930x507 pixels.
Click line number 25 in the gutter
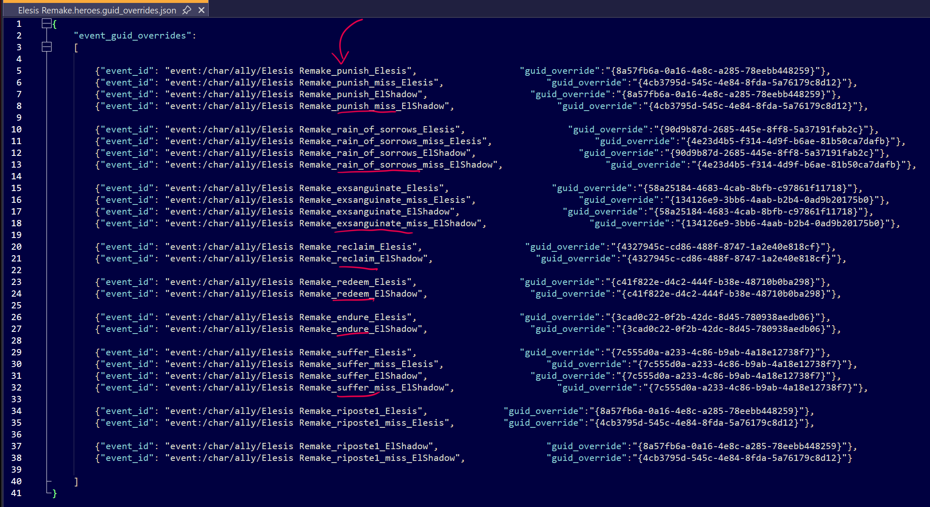click(16, 305)
